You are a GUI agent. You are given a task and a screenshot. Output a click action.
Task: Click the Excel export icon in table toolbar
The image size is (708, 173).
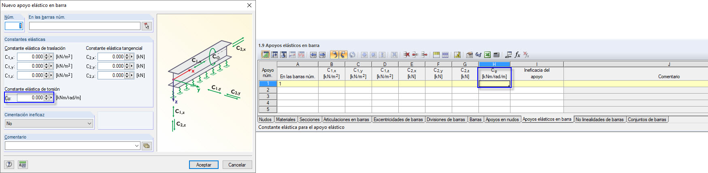point(487,55)
